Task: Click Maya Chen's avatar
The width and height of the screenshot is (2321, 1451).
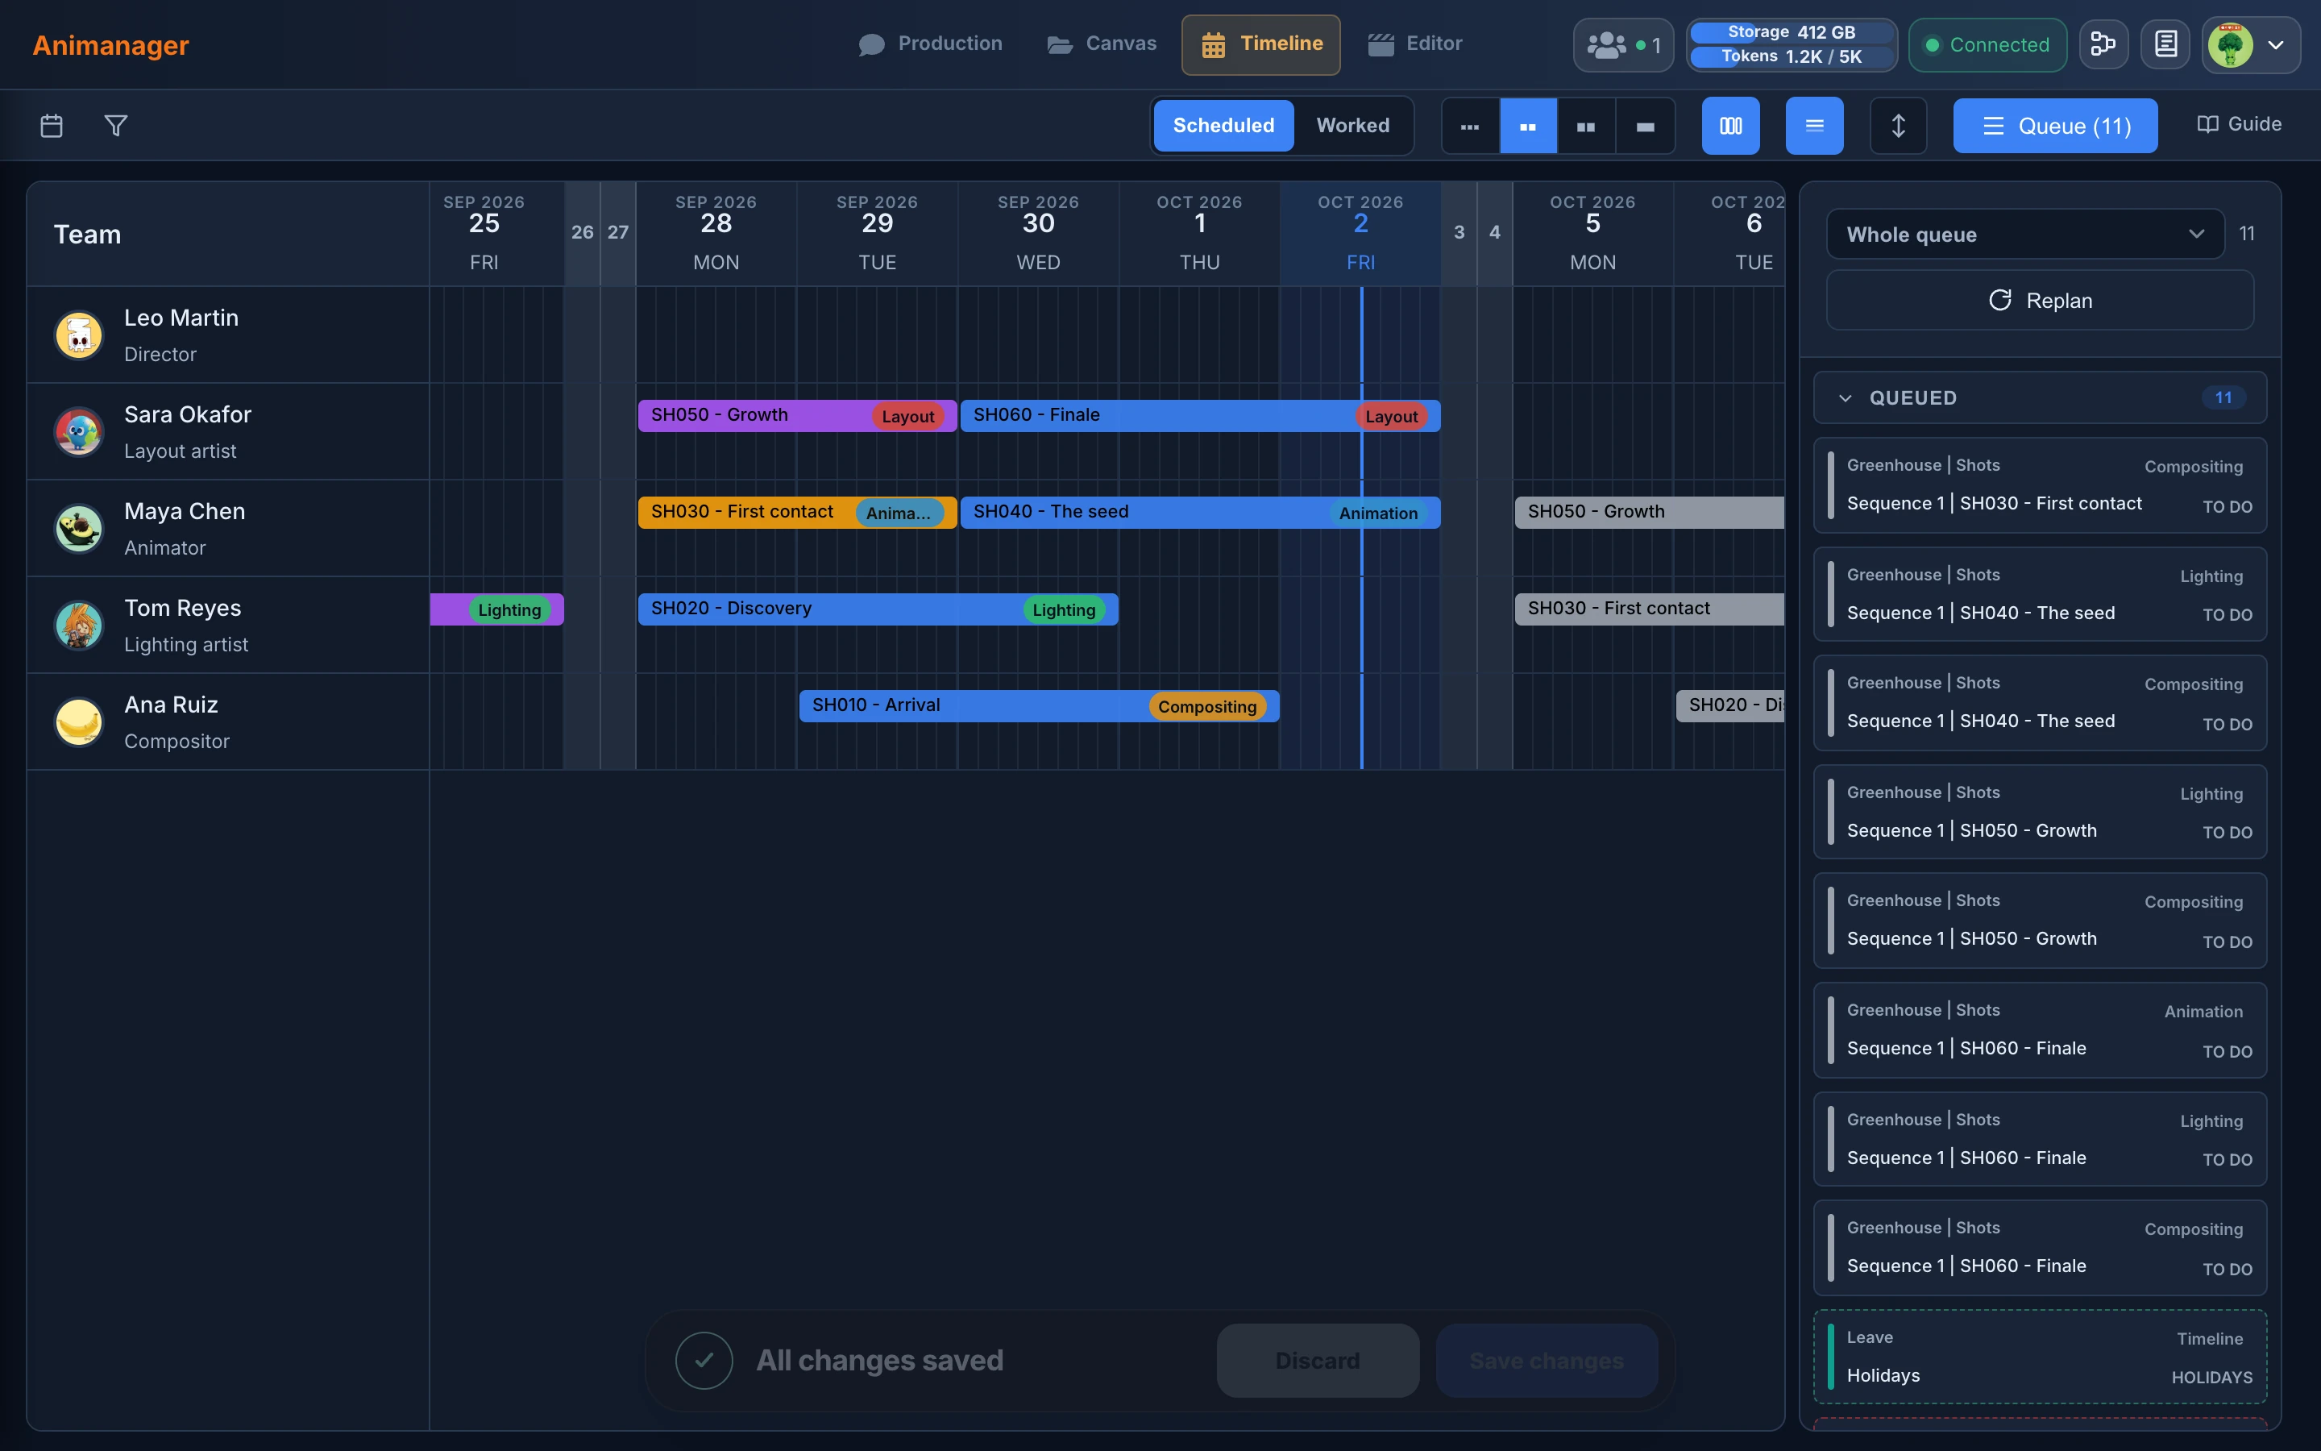Action: (x=79, y=529)
